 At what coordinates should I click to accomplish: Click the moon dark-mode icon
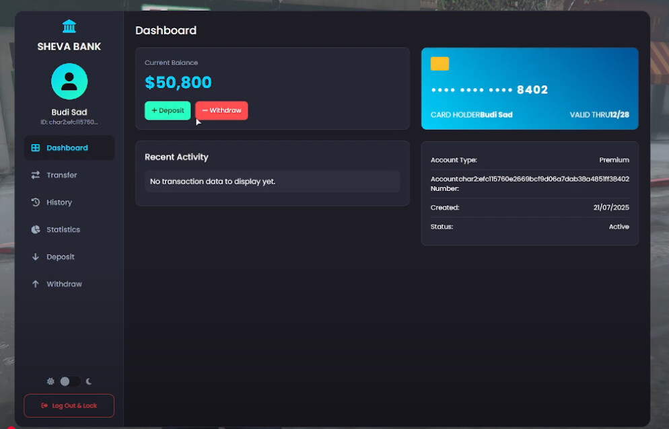coord(89,381)
